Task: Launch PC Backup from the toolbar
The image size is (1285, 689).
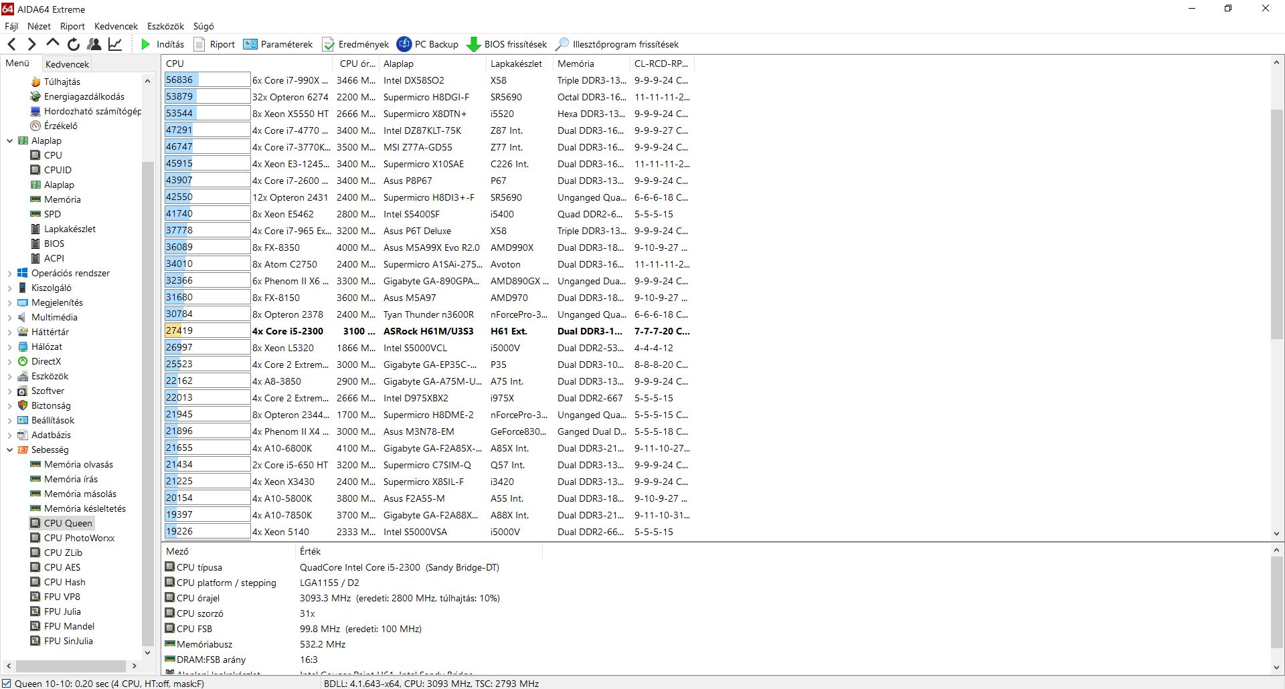Action: [428, 44]
